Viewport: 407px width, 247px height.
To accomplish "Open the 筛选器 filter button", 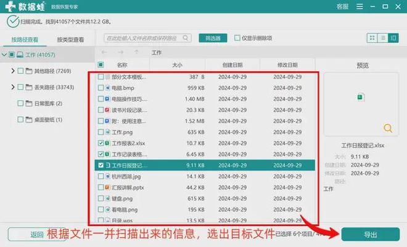I will [x=213, y=38].
